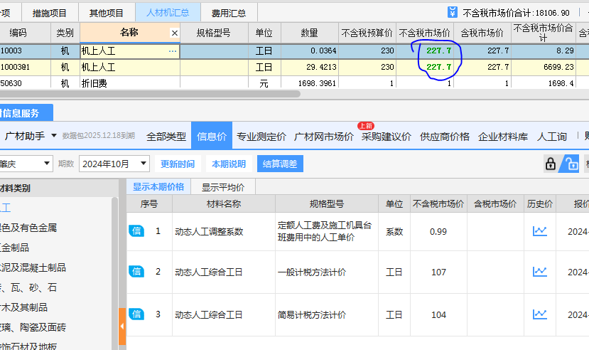Screen dimensions: 589x350
Task: Click quantity cell 29.4213
Action: [310, 67]
